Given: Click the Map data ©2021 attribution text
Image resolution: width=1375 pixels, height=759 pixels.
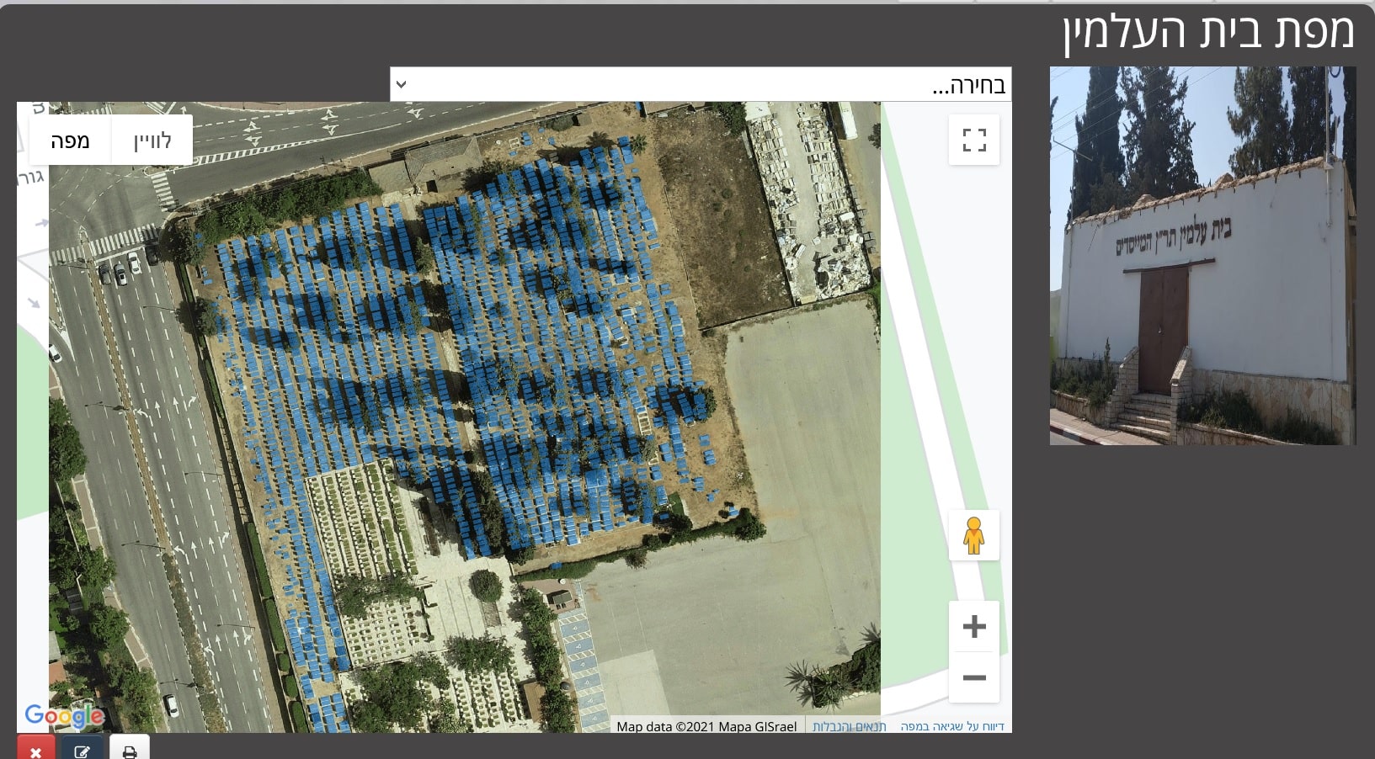Looking at the screenshot, I should [706, 726].
